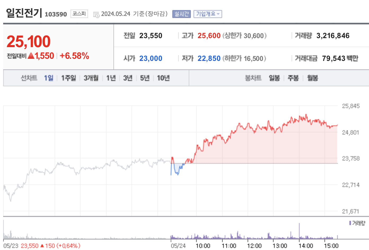Click the stock name 일진전기
The image size is (369, 250).
click(24, 13)
